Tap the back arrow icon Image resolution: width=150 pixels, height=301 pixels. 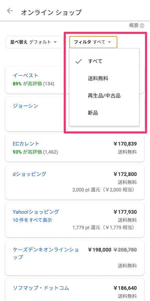10,11
